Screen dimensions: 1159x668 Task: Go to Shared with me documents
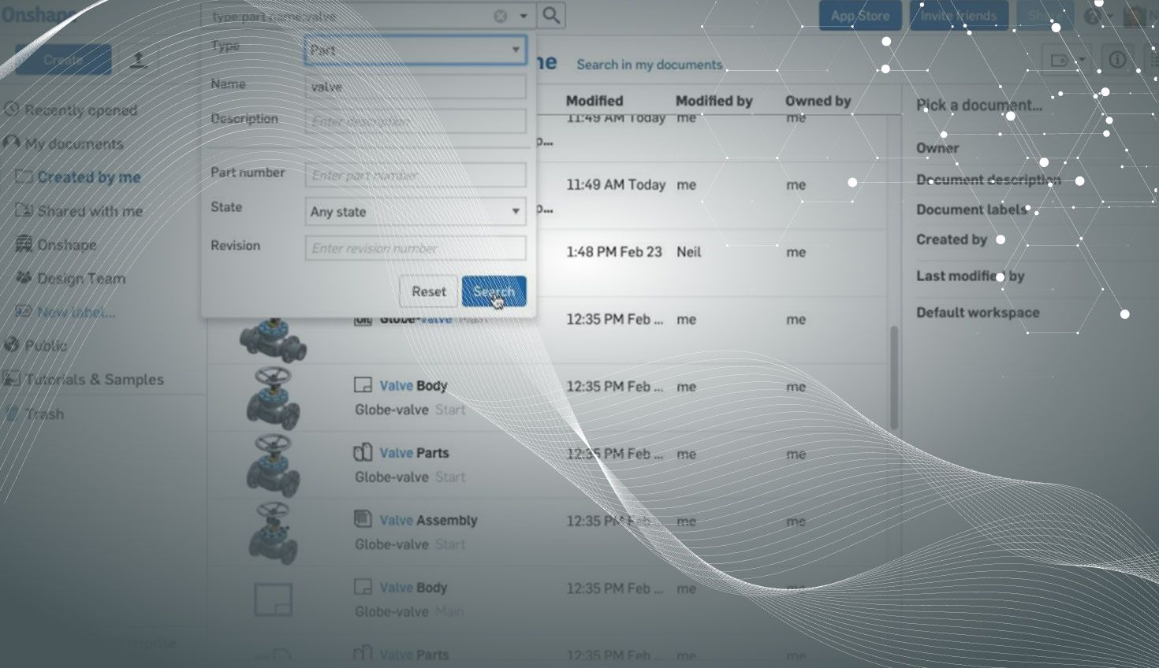tap(90, 211)
